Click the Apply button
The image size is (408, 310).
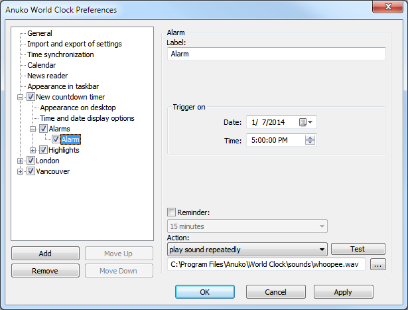(343, 292)
